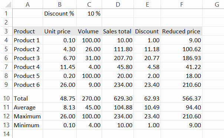Click Product 6 volume 9.00

(x=89, y=85)
